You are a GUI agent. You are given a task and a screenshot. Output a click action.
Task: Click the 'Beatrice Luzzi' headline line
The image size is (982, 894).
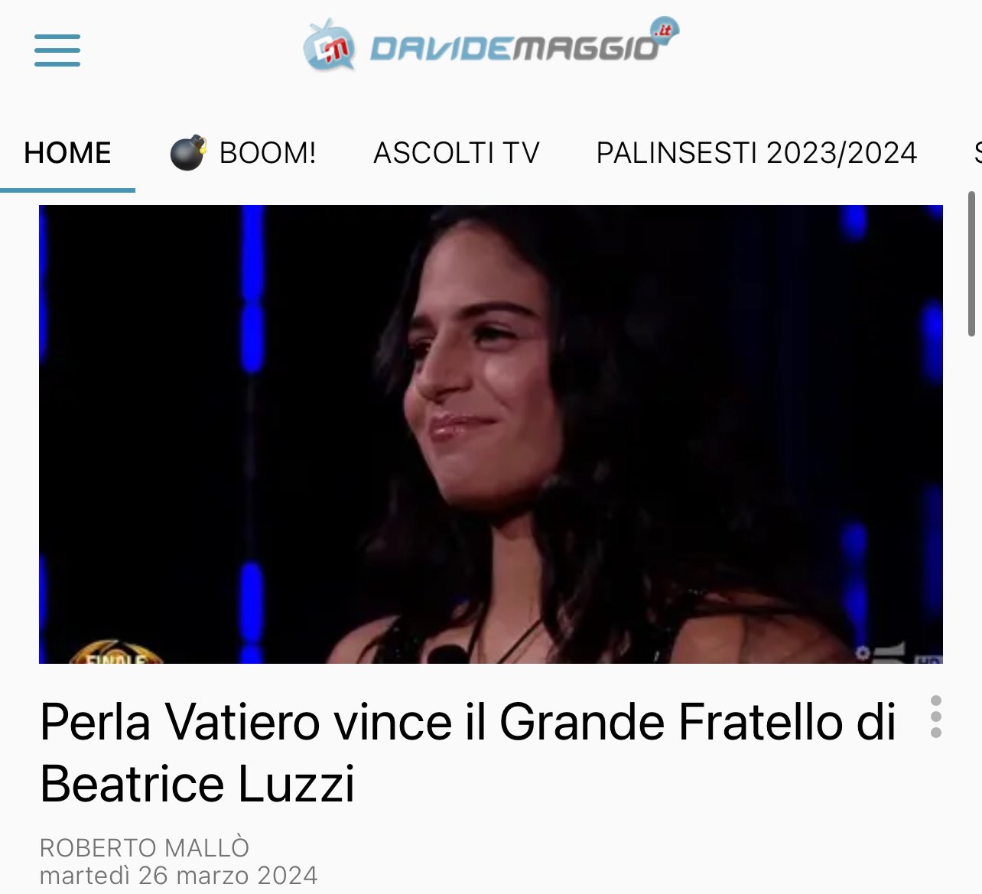point(197,784)
